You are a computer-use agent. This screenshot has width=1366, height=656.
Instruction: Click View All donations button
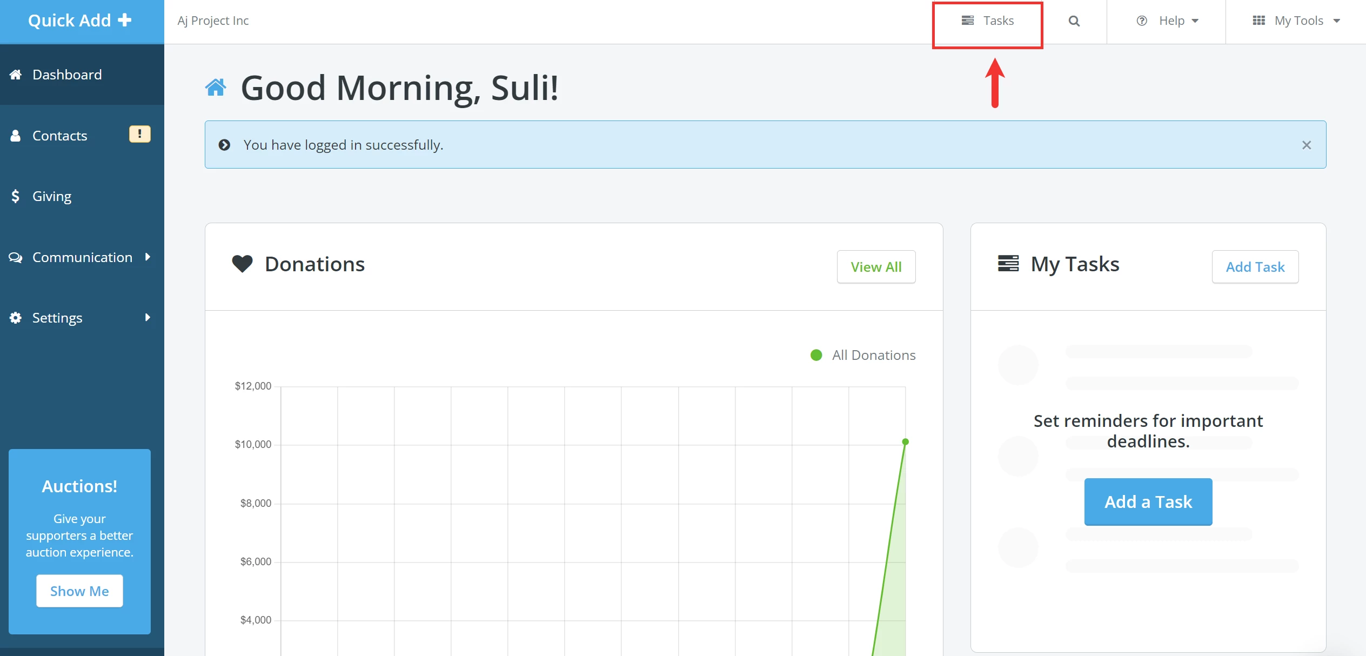tap(876, 266)
